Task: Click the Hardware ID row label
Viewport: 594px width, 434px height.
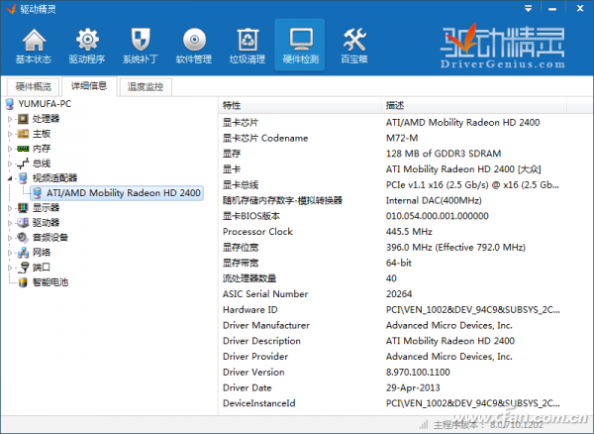Action: tap(250, 310)
